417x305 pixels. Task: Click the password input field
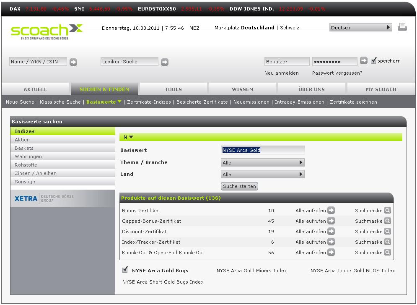334,62
